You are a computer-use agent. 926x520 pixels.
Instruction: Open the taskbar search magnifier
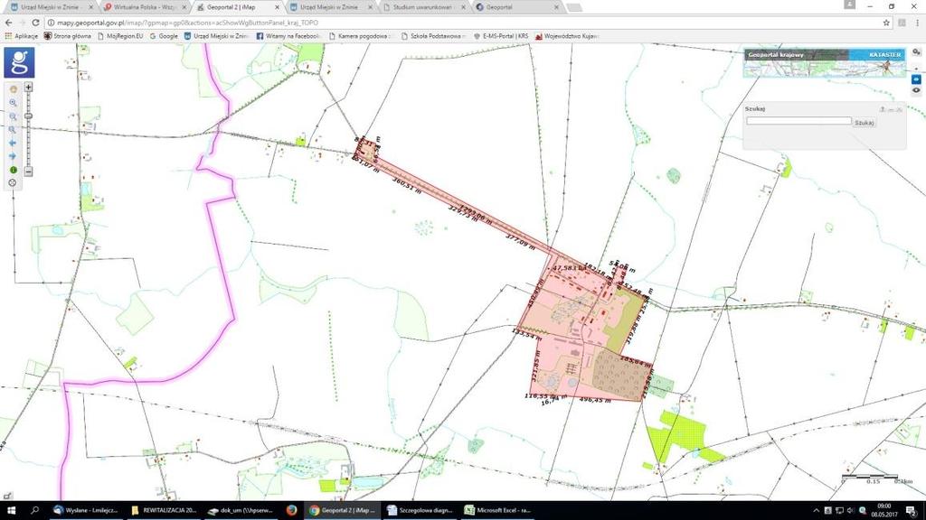click(34, 510)
